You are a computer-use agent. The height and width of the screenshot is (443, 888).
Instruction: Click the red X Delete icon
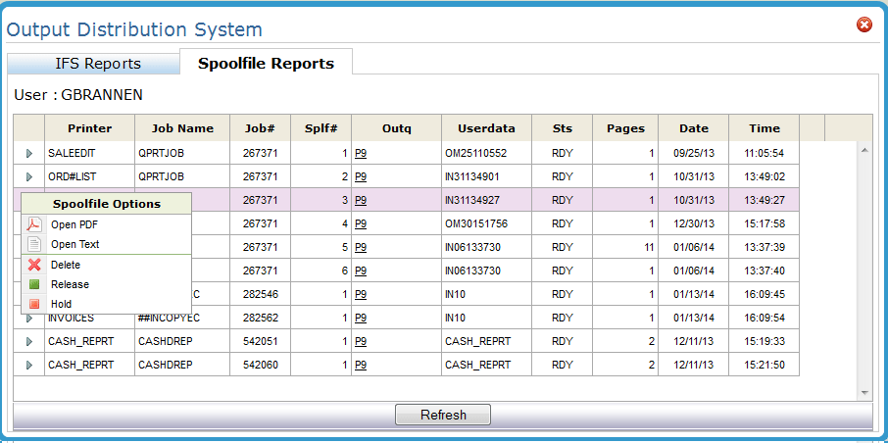pos(34,265)
